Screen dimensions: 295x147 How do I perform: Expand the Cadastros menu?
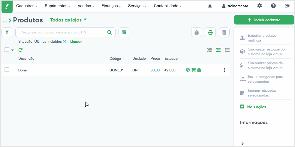[27, 6]
